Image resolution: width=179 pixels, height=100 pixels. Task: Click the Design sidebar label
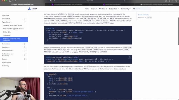(x=5, y=59)
